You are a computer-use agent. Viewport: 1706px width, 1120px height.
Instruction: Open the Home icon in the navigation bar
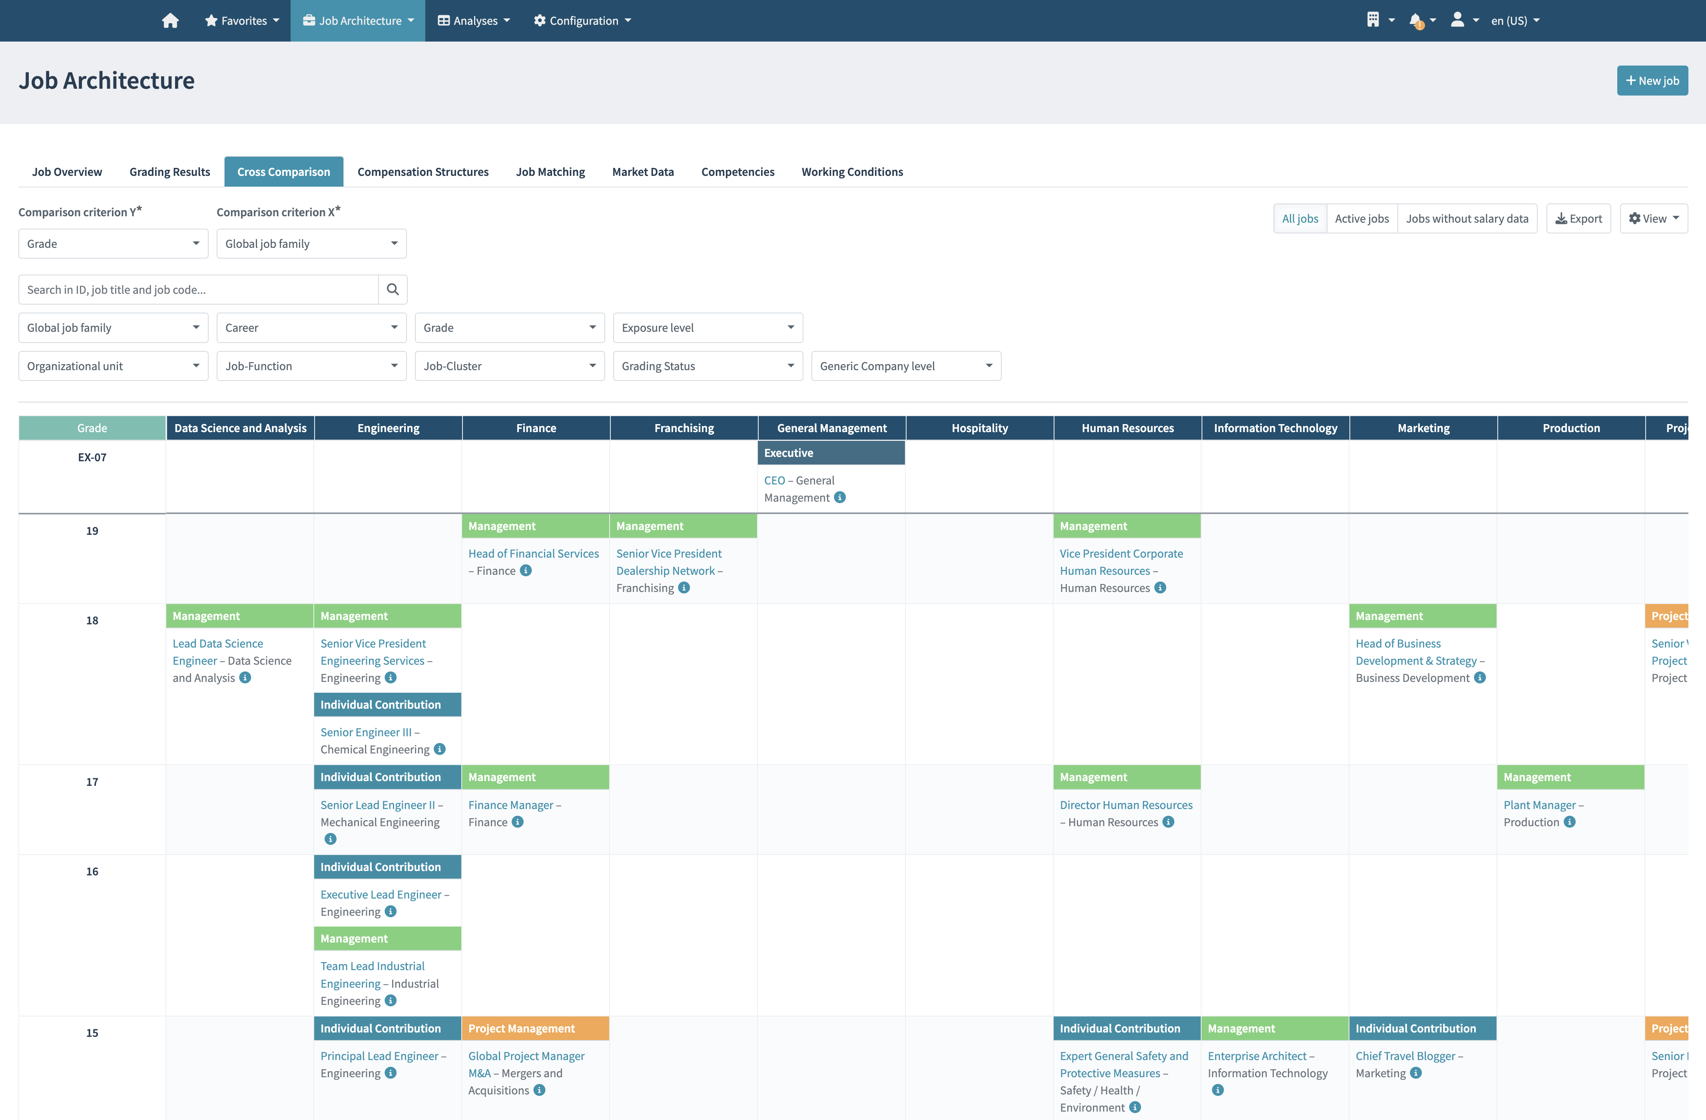(x=171, y=20)
